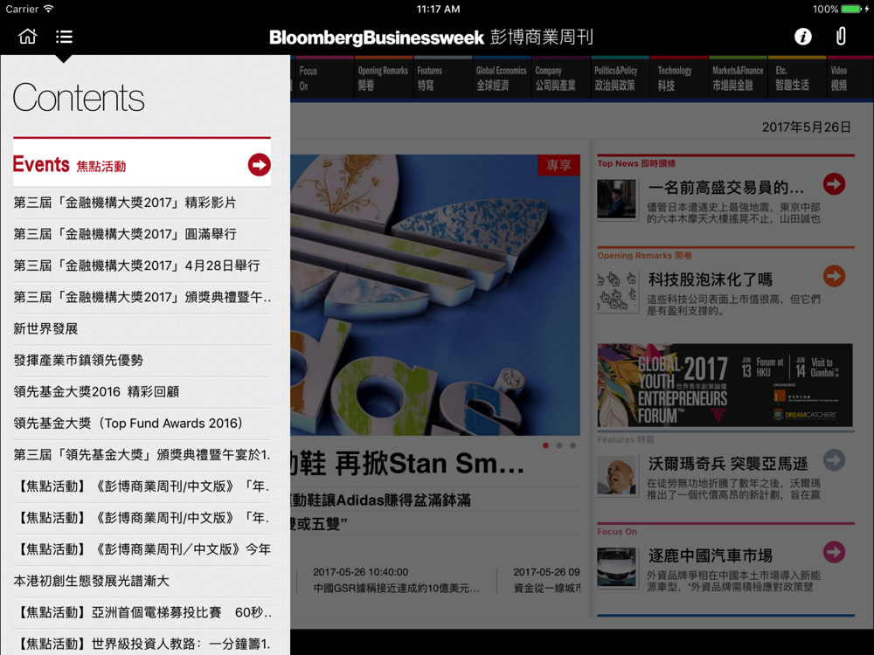Open headline 科技股泡沫化了嗎
This screenshot has height=655, width=874.
pyautogui.click(x=711, y=279)
